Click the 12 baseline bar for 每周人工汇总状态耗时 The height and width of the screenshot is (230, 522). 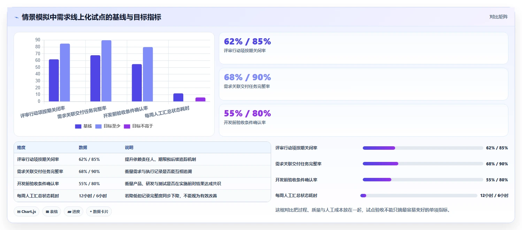(178, 98)
